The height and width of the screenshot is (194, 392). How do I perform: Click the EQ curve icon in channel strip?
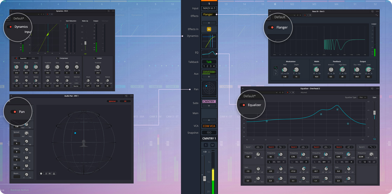point(209,53)
